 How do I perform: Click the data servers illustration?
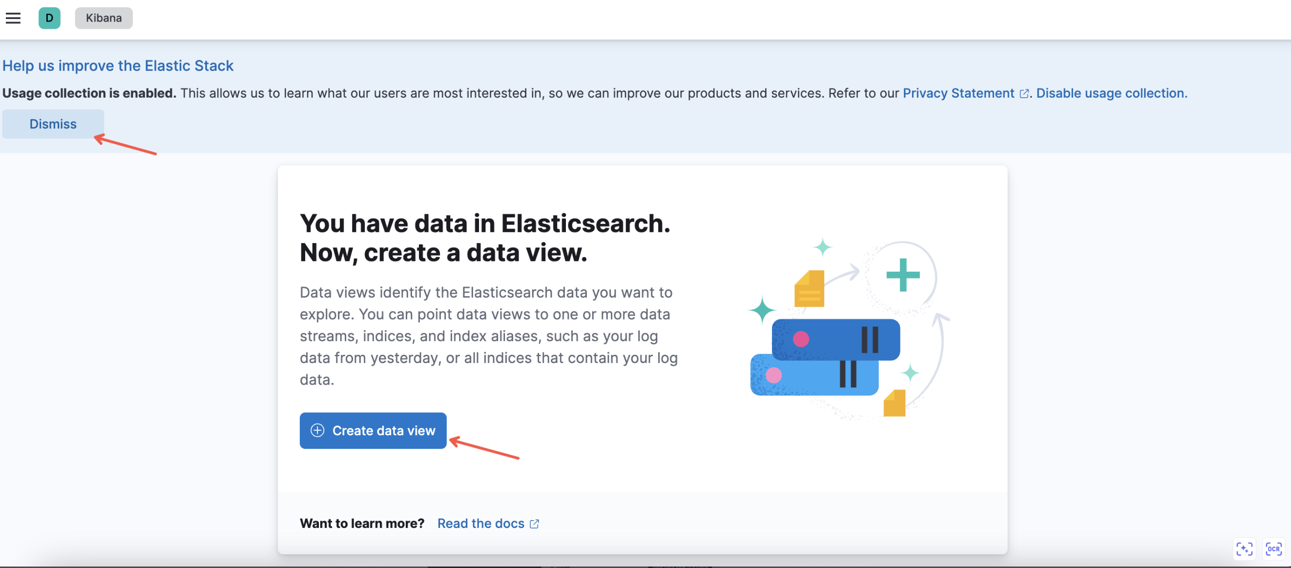tap(825, 357)
